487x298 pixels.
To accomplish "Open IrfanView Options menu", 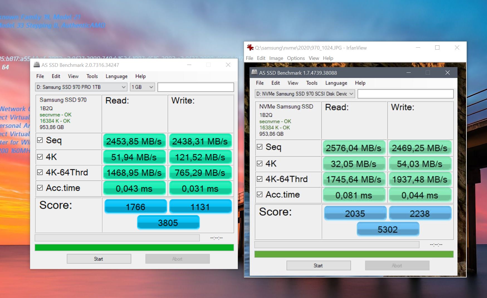I will coord(296,58).
